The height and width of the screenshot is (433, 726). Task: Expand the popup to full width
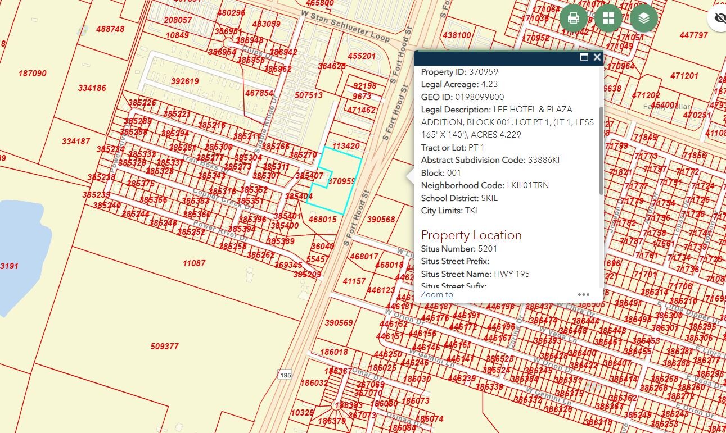[585, 57]
